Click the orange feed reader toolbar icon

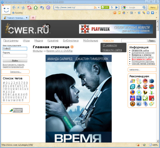pos(115,13)
